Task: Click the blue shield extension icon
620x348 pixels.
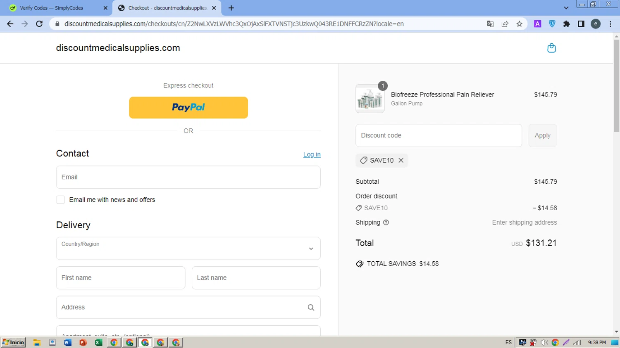Action: click(x=552, y=24)
